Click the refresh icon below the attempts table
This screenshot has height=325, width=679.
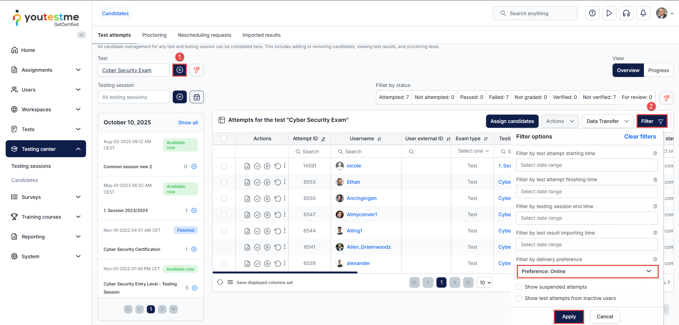pyautogui.click(x=220, y=282)
